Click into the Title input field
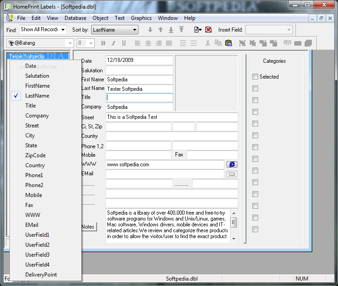This screenshot has height=286, width=338. coord(139,97)
